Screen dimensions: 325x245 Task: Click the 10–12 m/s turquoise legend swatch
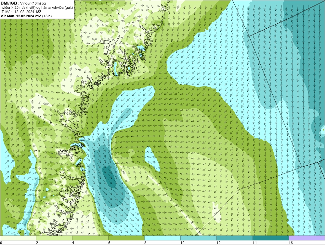point(198,238)
